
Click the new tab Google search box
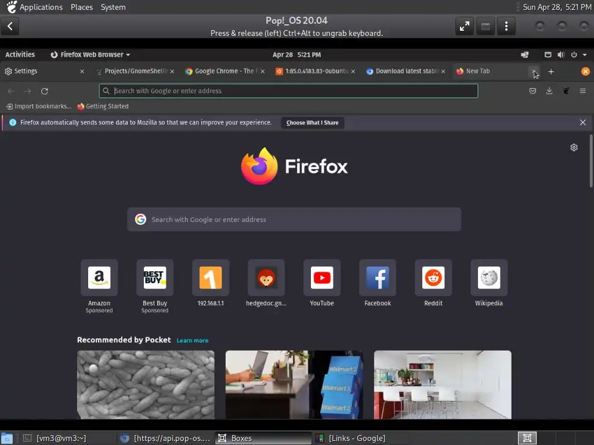(294, 220)
